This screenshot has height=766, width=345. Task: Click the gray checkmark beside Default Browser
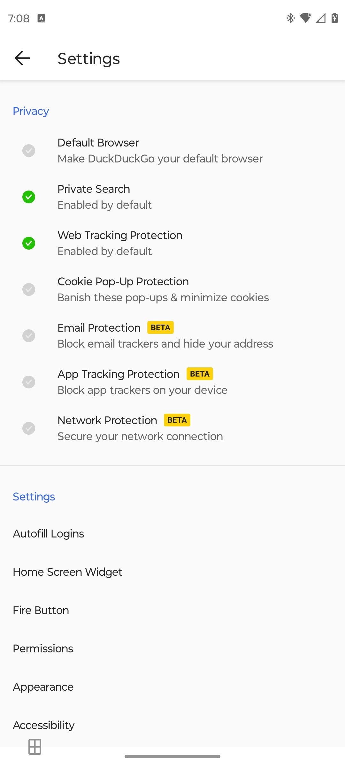(29, 151)
